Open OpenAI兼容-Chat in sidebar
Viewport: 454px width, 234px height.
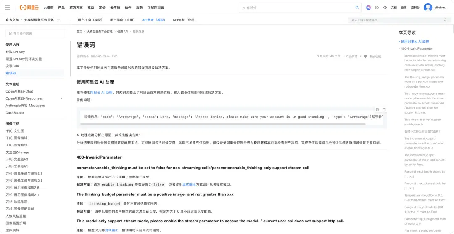19,91
